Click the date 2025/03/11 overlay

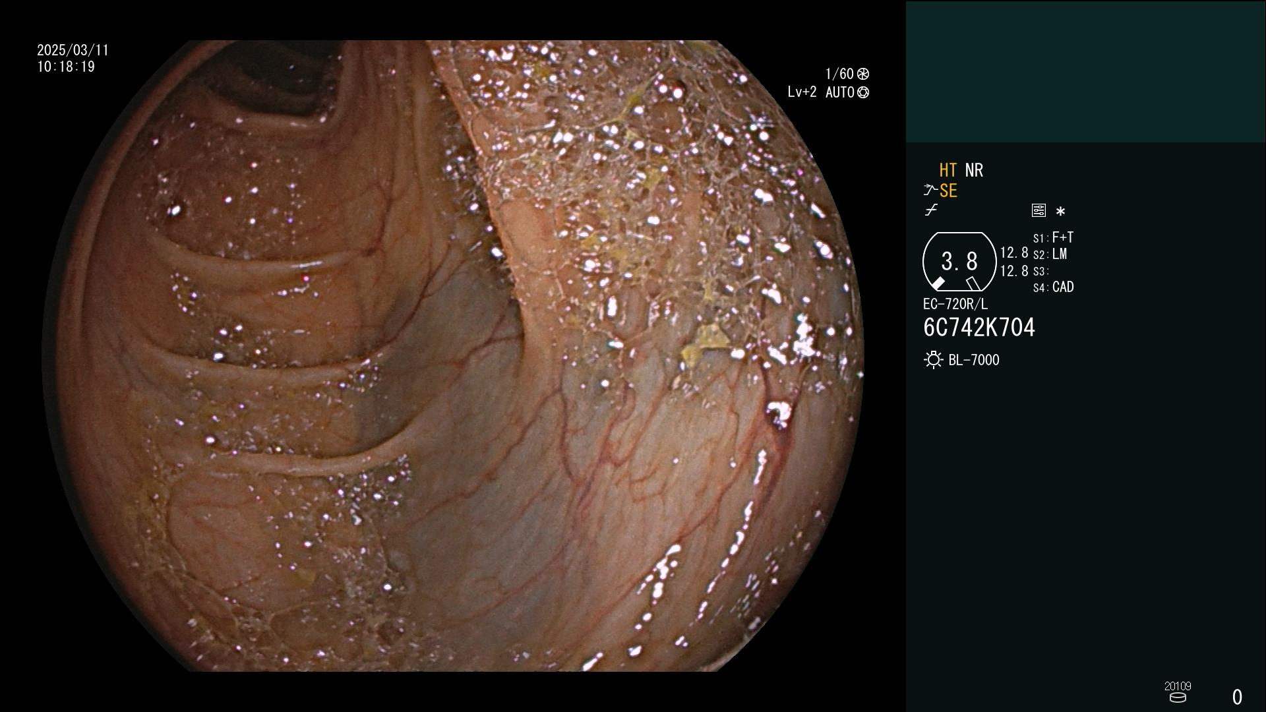click(x=73, y=51)
